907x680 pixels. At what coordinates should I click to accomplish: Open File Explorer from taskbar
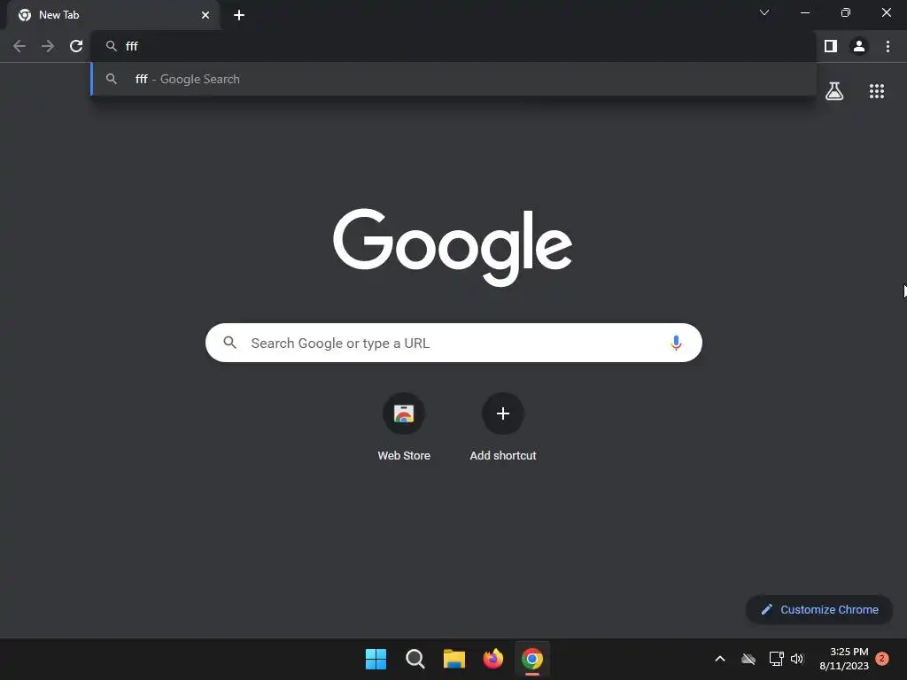coord(454,659)
